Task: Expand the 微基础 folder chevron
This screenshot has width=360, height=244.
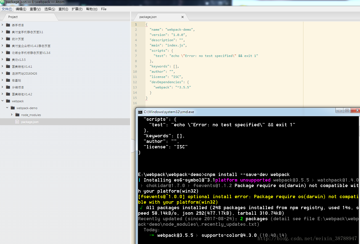Action: 2,80
